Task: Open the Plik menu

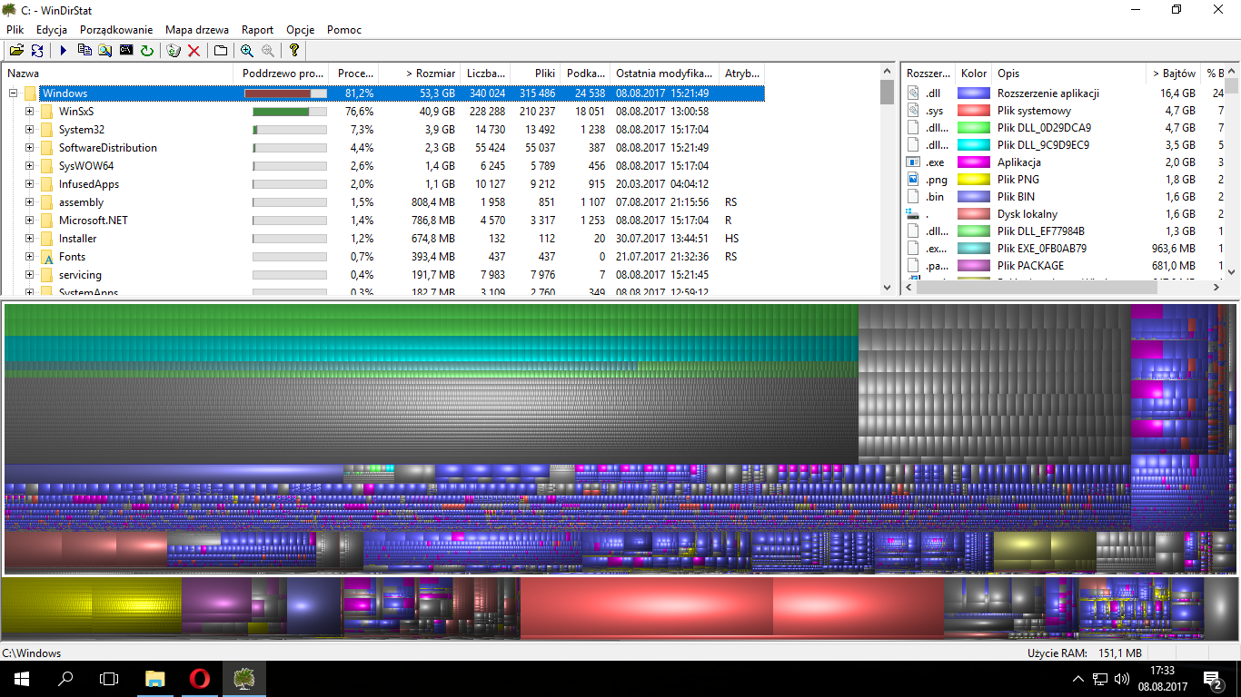Action: [15, 30]
